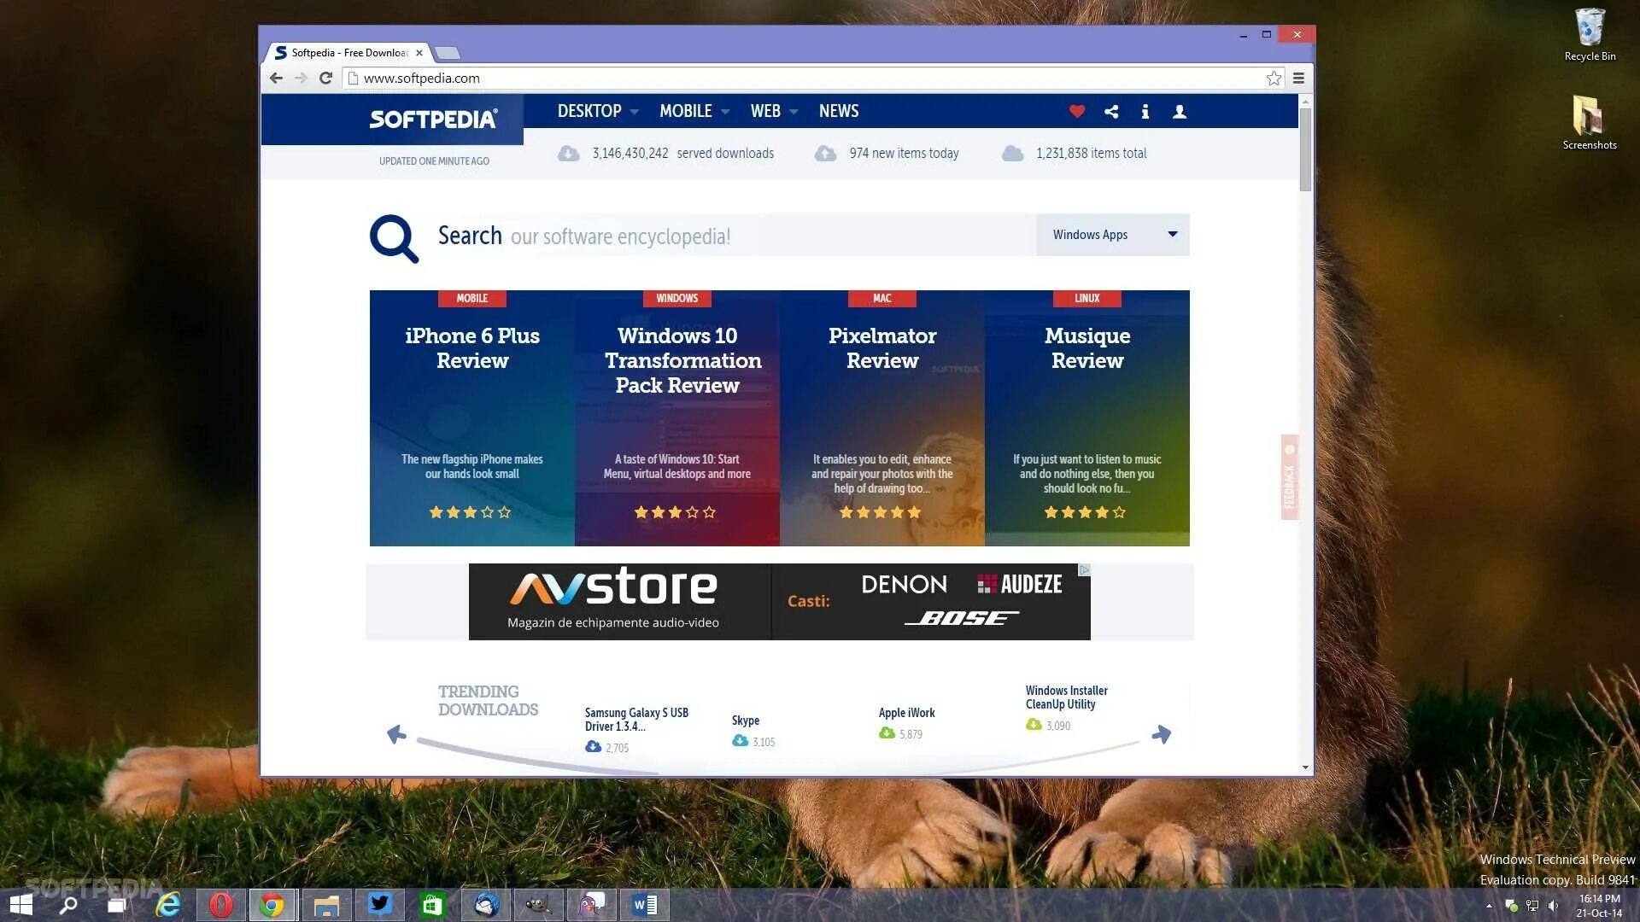Click the magnifying glass search icon

[394, 238]
